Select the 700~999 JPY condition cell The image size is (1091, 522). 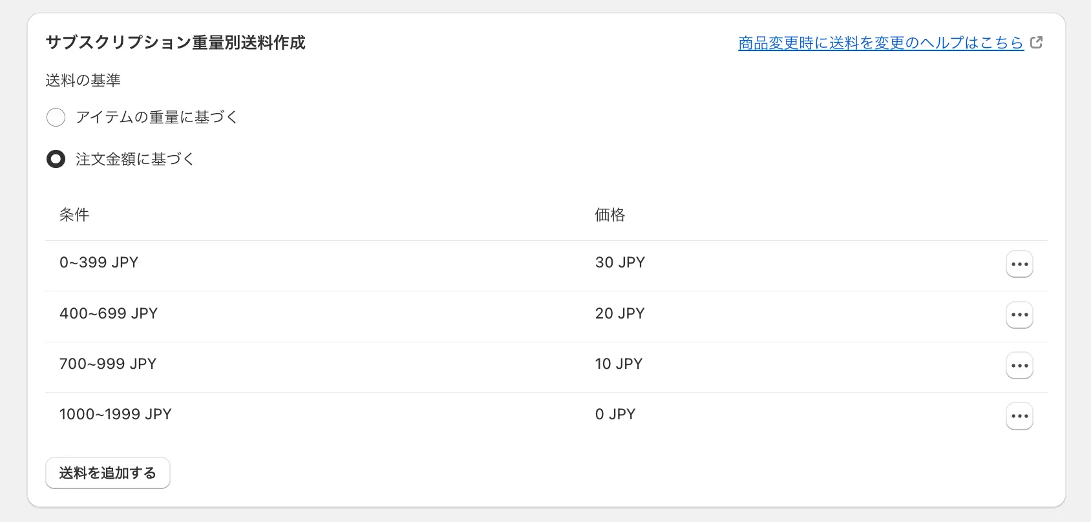(108, 364)
